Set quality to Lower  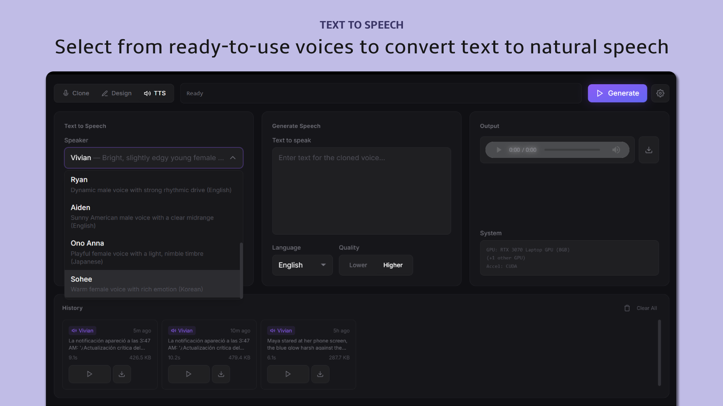coord(358,265)
